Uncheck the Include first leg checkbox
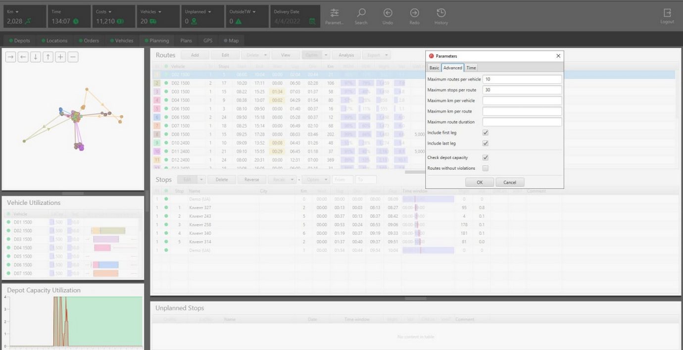The width and height of the screenshot is (683, 350). 486,133
